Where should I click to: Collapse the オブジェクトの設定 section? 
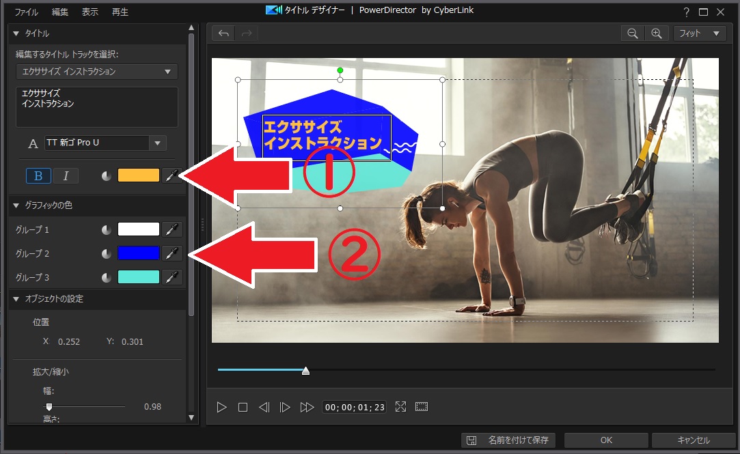click(x=16, y=299)
